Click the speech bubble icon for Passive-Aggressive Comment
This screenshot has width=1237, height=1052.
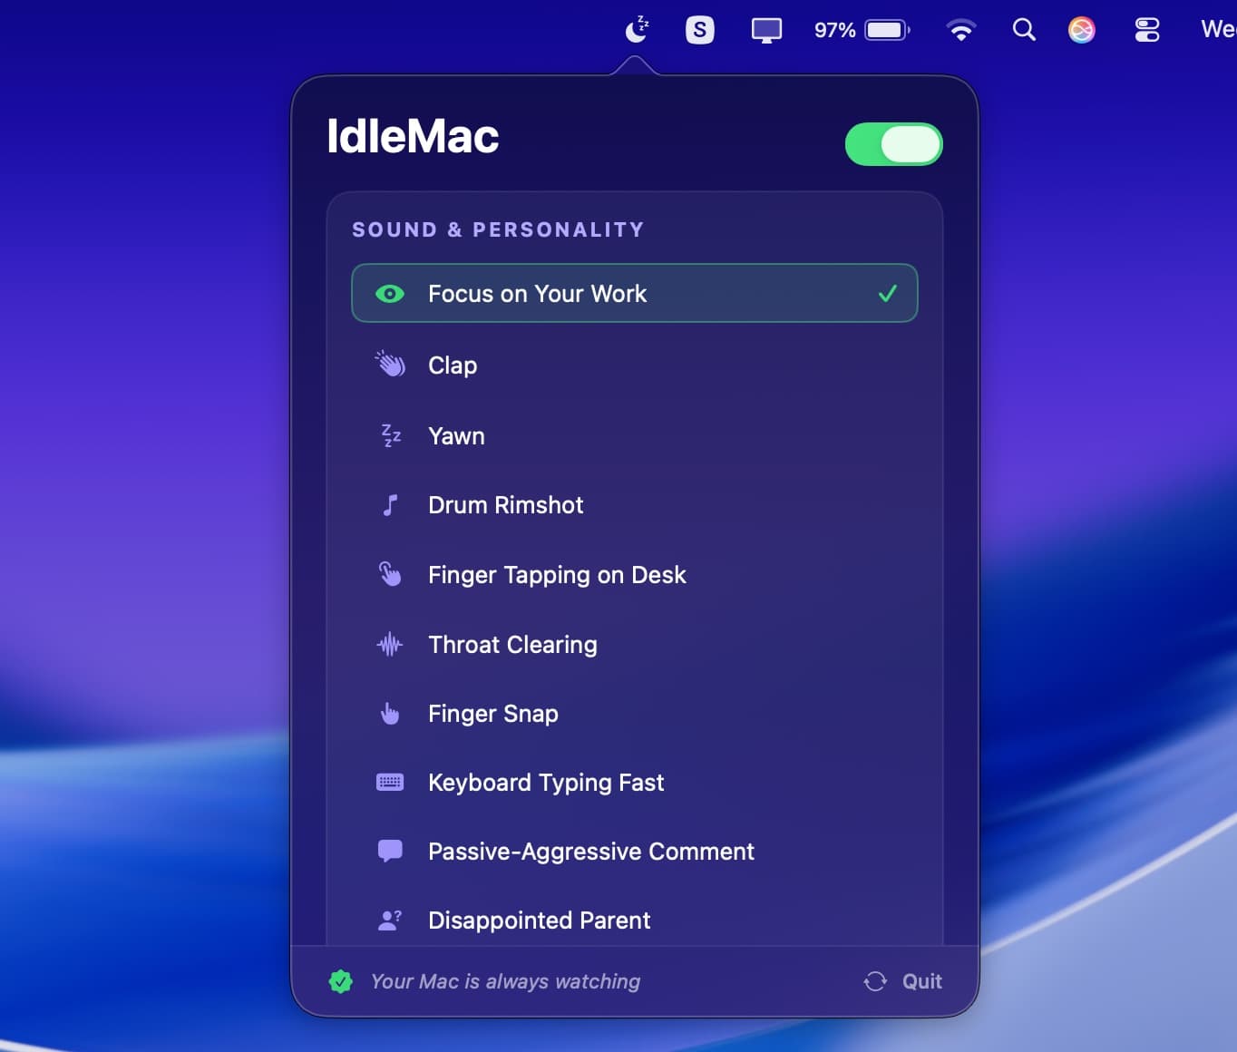(390, 851)
